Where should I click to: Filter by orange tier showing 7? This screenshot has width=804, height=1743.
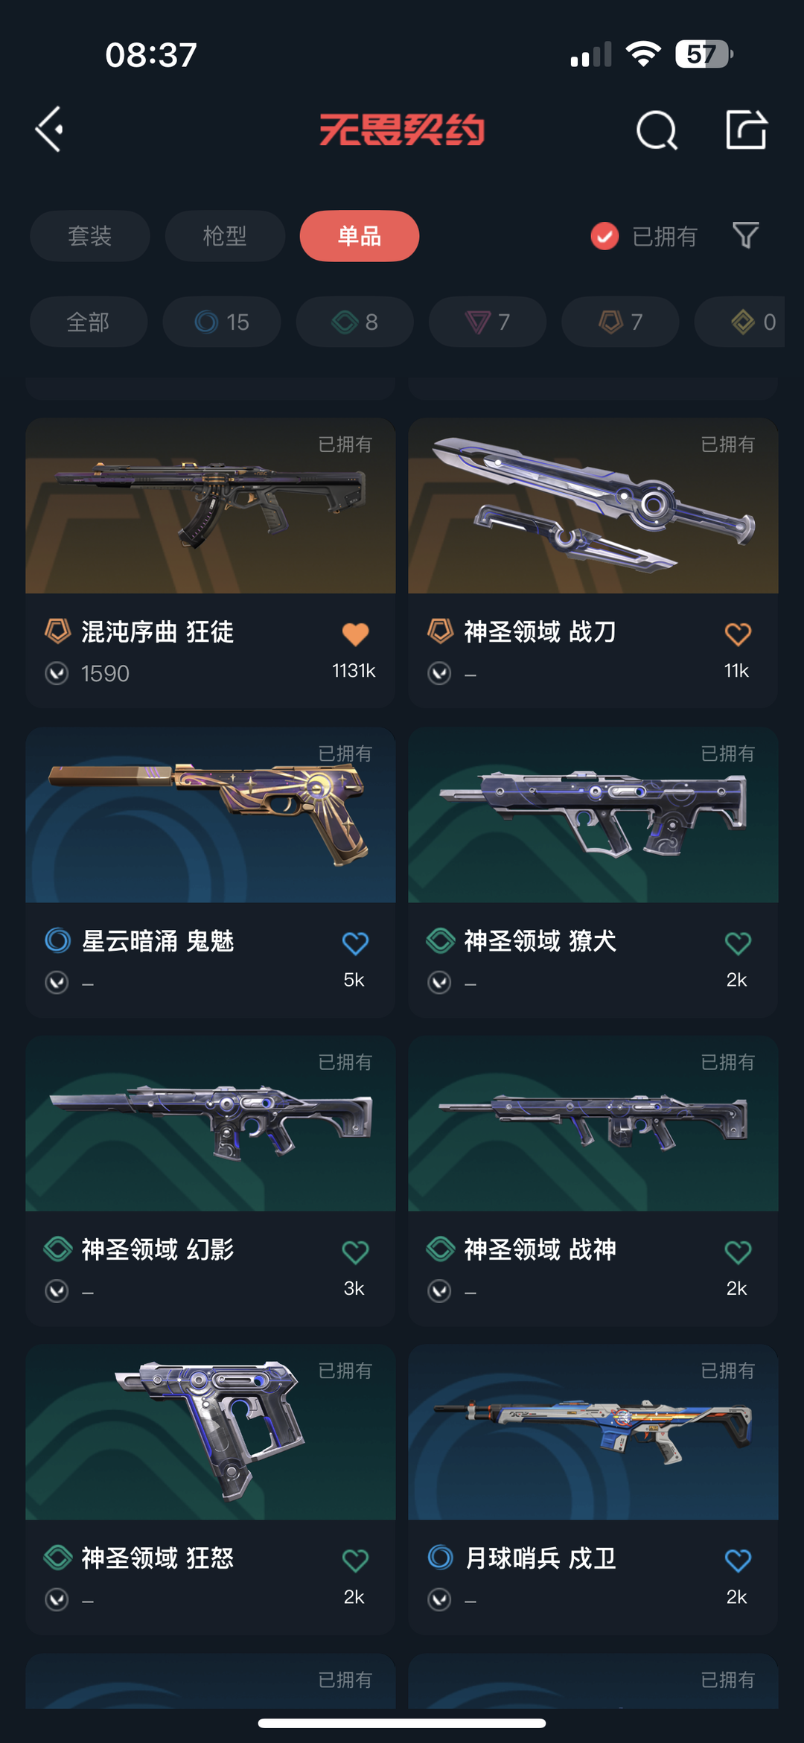pos(620,322)
